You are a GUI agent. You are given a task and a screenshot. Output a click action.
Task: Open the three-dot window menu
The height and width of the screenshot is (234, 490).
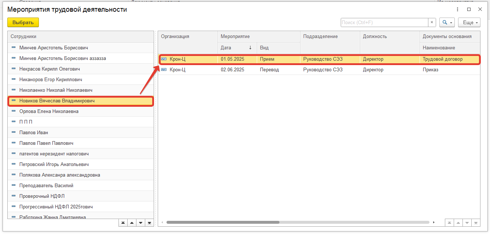(457, 10)
